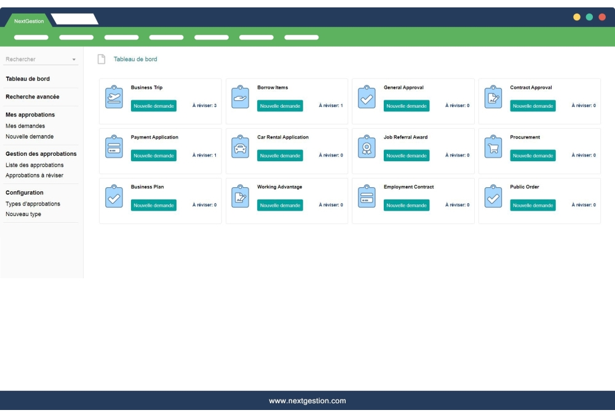Open the Car Rental Application car icon

click(240, 147)
